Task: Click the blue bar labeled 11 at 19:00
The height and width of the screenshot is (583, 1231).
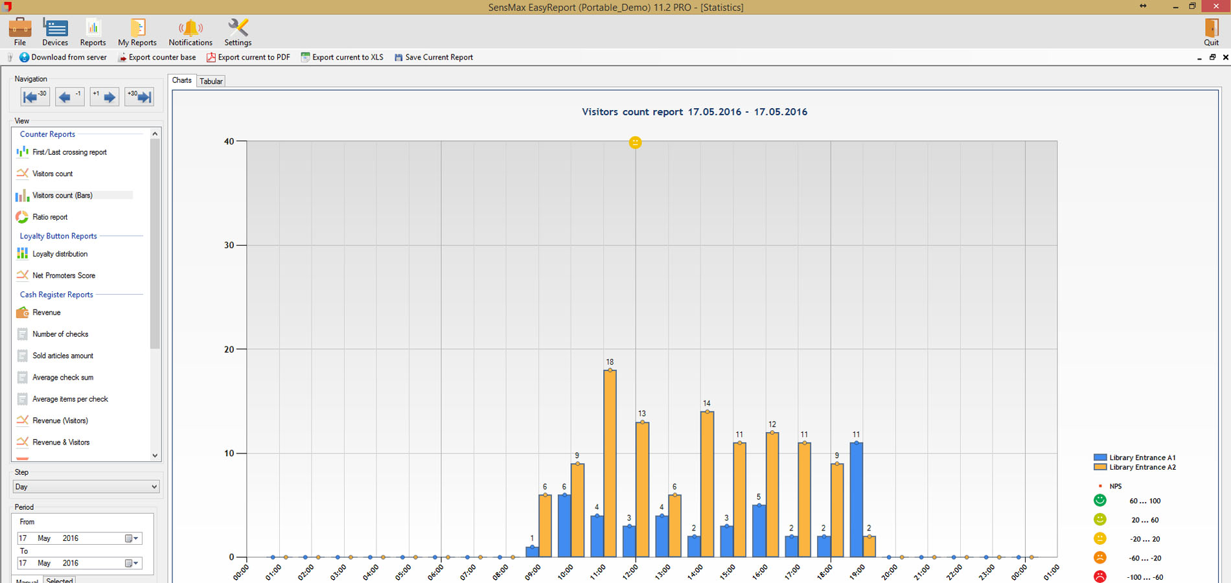Action: [857, 499]
